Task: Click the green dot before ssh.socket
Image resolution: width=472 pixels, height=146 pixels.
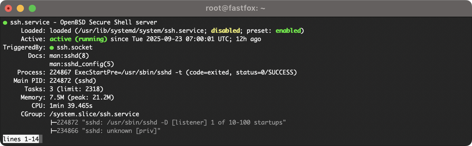Action: coord(52,48)
